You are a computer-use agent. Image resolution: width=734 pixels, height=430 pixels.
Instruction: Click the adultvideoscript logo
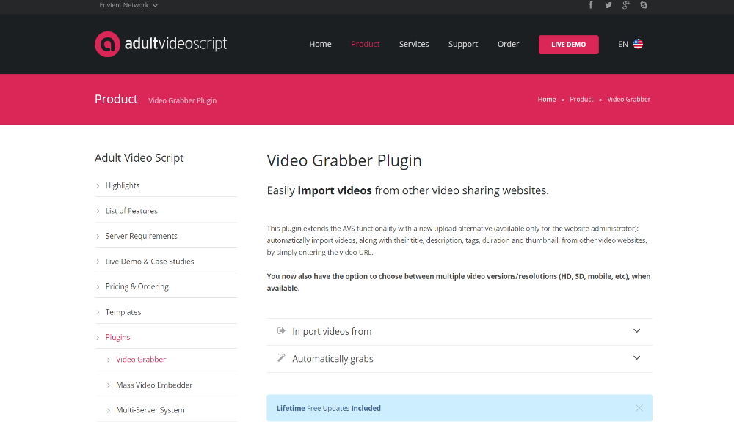[161, 44]
